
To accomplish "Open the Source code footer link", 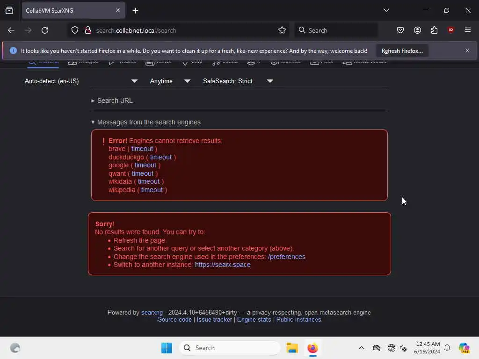I will [x=174, y=320].
